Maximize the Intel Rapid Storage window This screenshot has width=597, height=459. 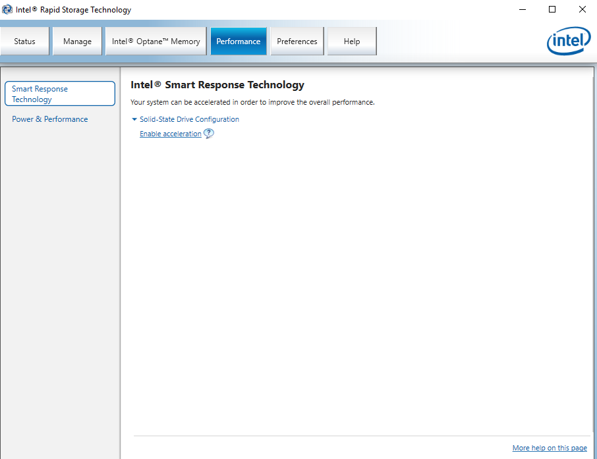552,9
